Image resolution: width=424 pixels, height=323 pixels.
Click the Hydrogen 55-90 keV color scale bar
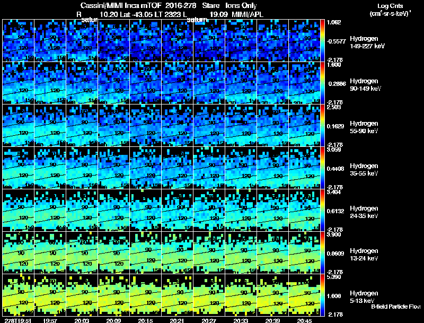322,125
